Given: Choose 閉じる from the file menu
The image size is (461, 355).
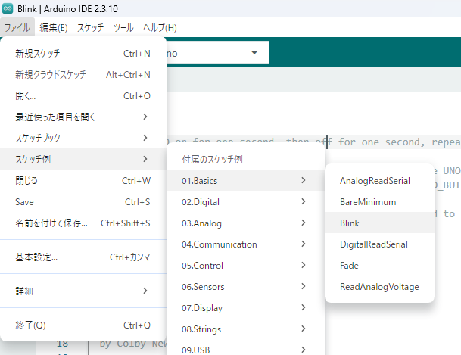Looking at the screenshot, I should [83, 180].
